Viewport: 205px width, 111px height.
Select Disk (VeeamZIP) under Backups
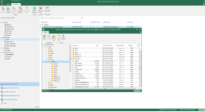[11, 46]
